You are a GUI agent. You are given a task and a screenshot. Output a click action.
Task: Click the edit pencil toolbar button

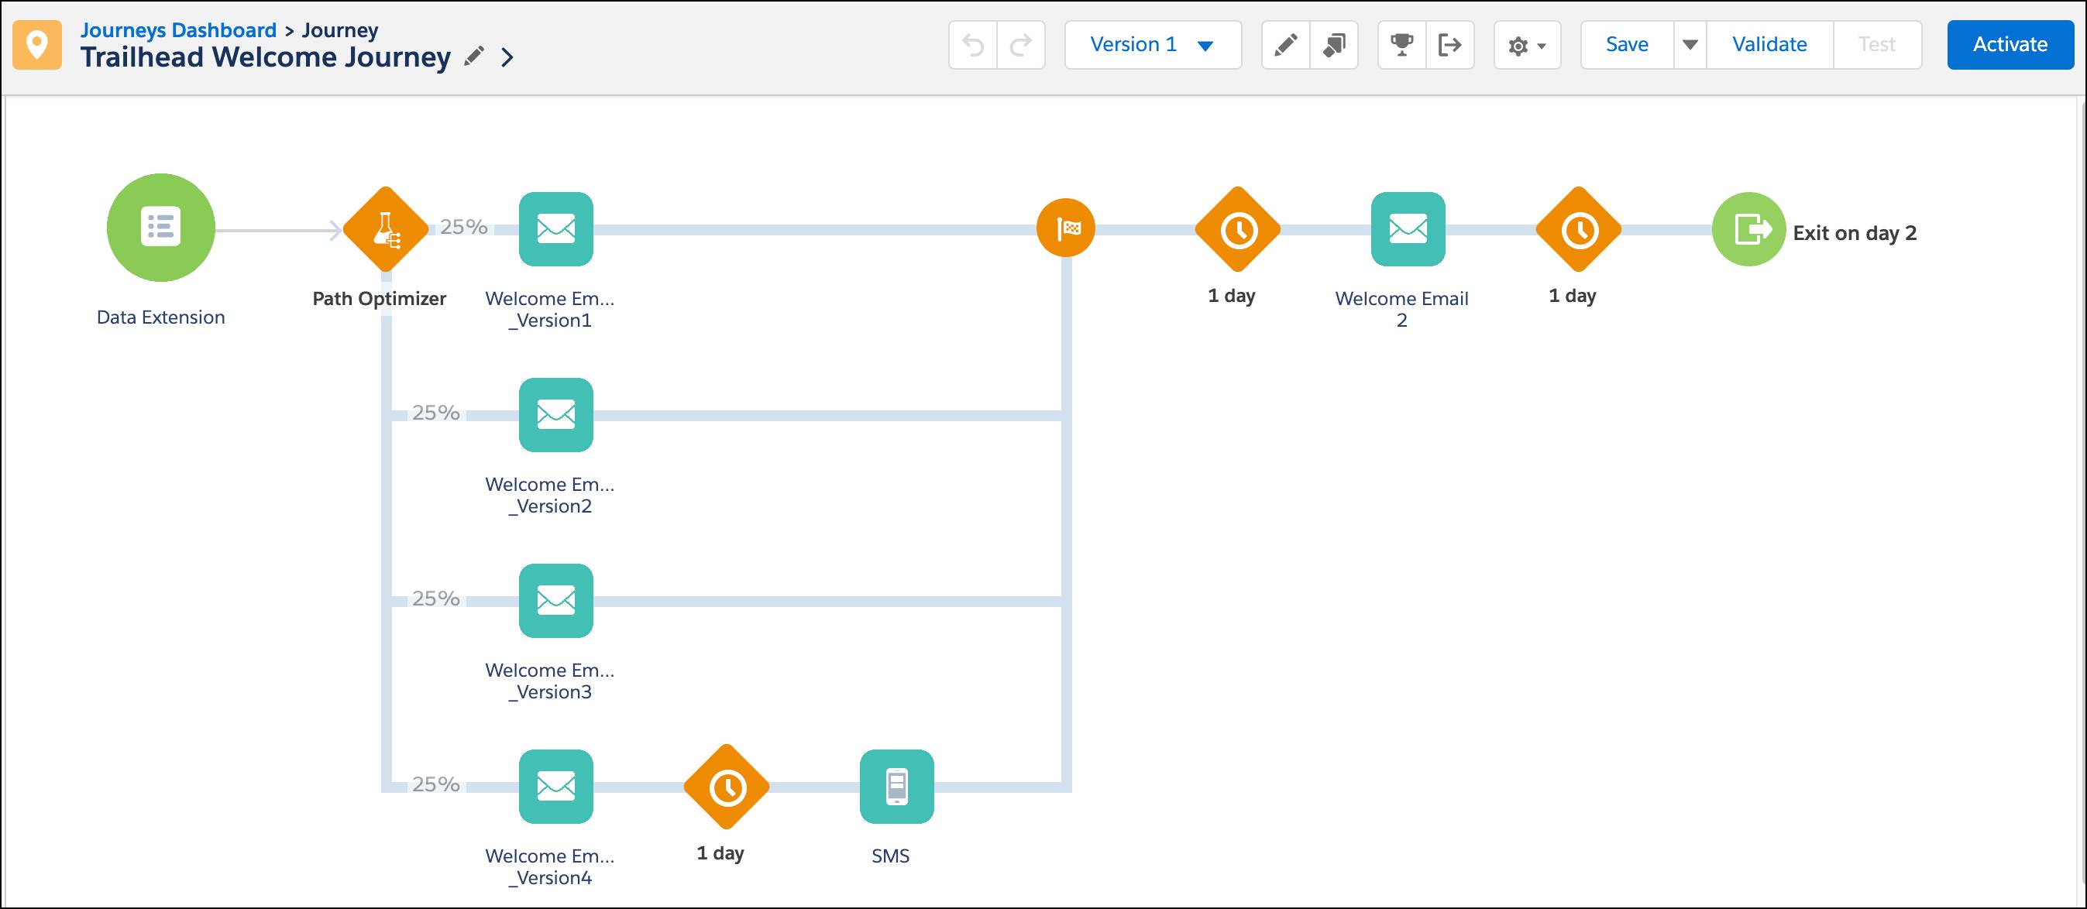pos(1286,44)
